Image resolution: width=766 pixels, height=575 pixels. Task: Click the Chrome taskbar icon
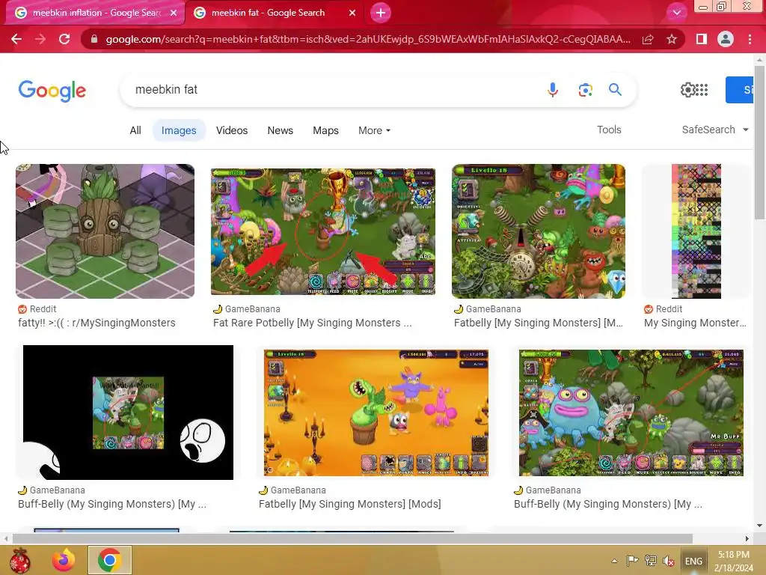point(110,560)
